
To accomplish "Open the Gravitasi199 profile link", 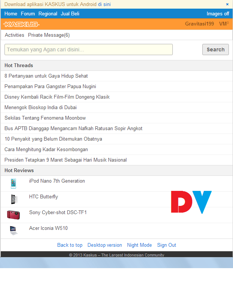I will (199, 24).
